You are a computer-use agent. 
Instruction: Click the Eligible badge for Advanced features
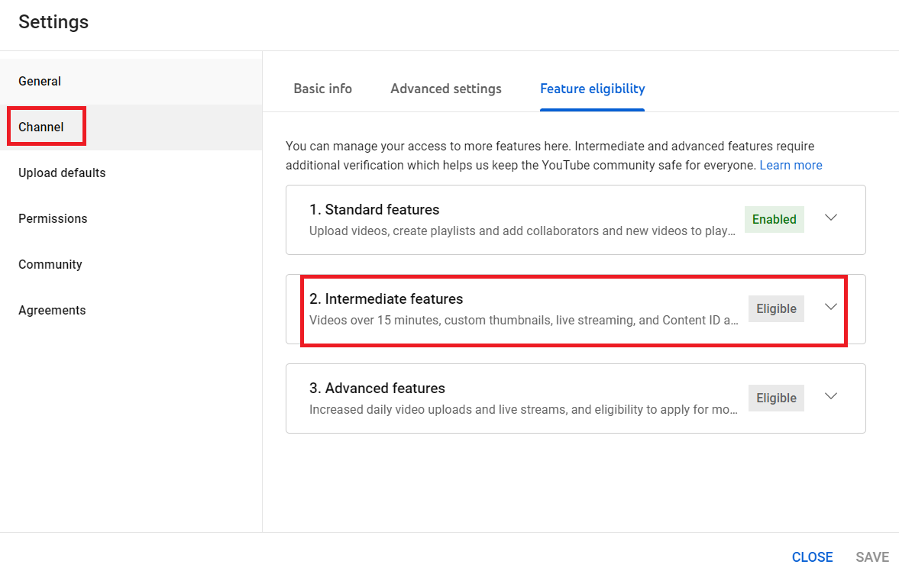776,398
